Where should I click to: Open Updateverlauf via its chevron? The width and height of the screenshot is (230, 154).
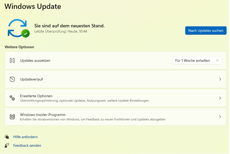(220, 79)
